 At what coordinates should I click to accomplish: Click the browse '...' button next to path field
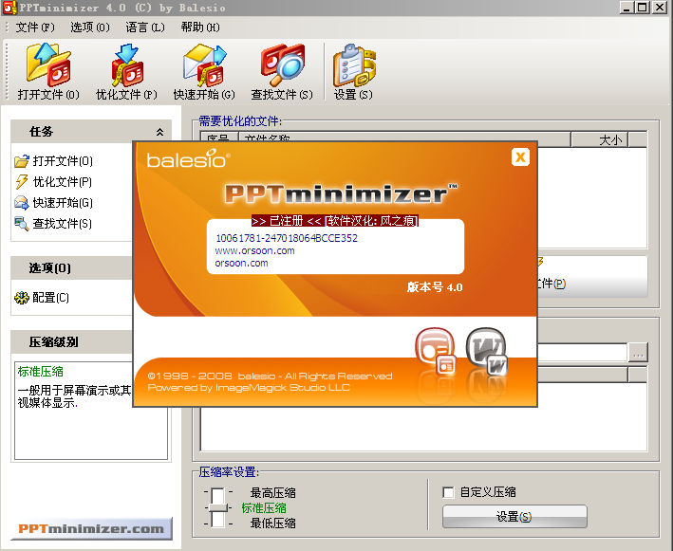[x=638, y=353]
